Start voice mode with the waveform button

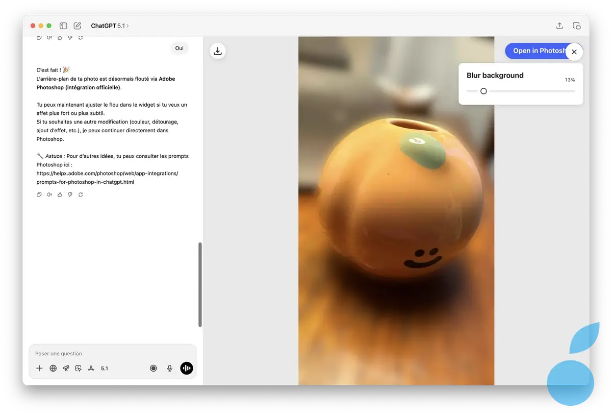click(187, 368)
